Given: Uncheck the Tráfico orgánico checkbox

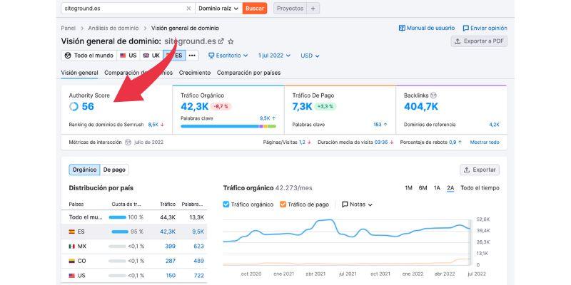Looking at the screenshot, I should pyautogui.click(x=226, y=204).
